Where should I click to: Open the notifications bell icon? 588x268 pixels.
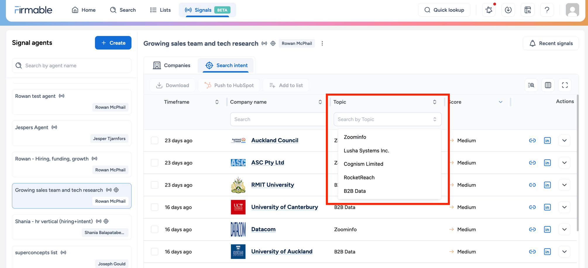point(489,10)
